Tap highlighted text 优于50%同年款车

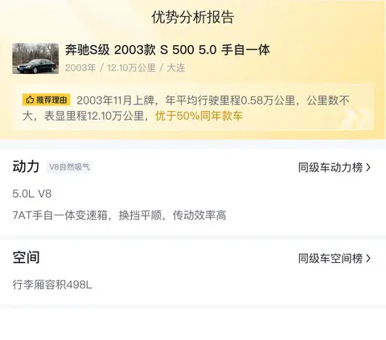coord(199,116)
